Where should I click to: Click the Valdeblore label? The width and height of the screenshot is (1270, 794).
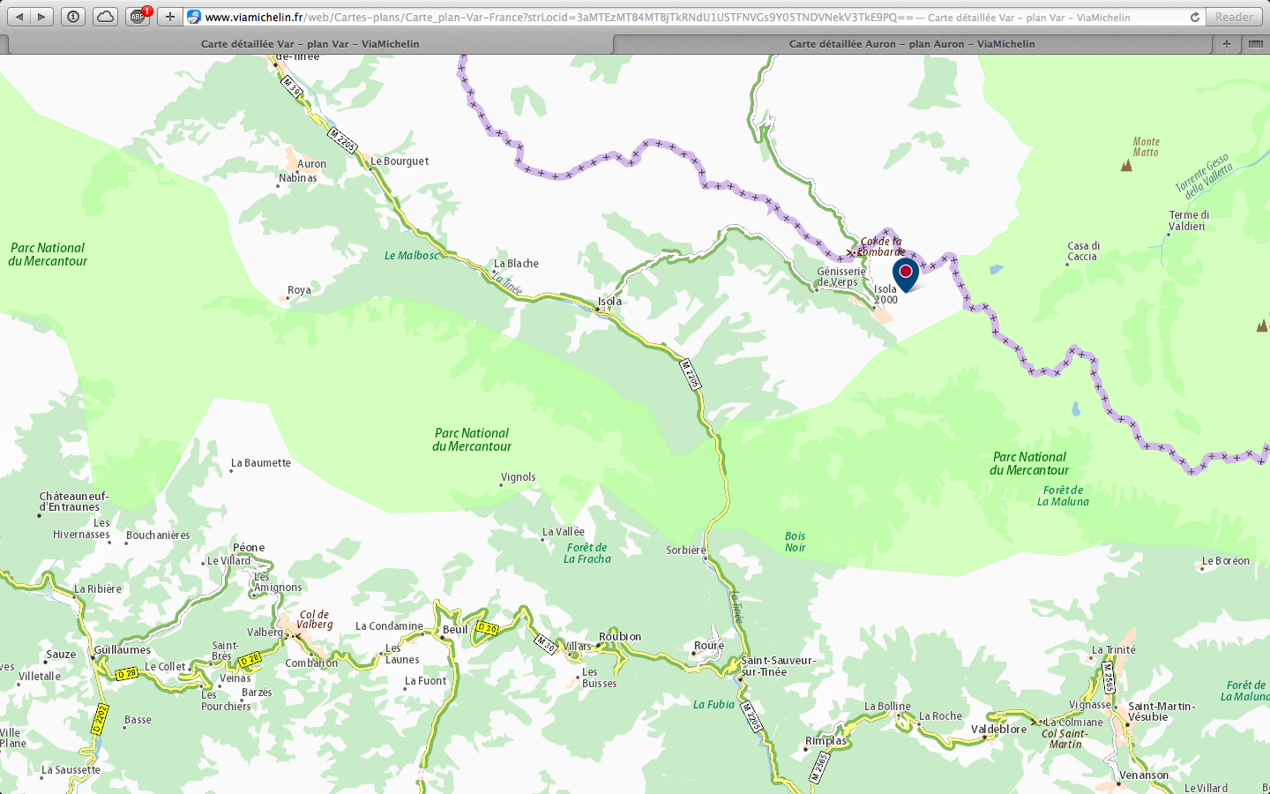coord(998,730)
